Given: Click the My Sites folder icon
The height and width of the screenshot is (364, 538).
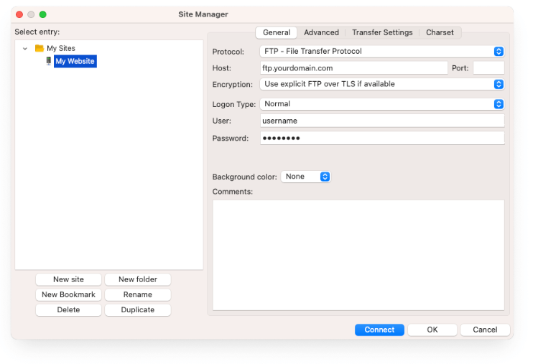Looking at the screenshot, I should pyautogui.click(x=40, y=48).
